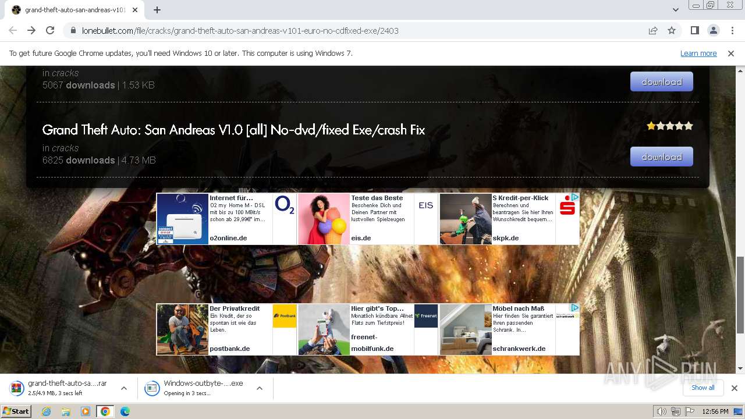Close the grand-theft-auto-san-andreas tab
The image size is (745, 419).
[136, 10]
